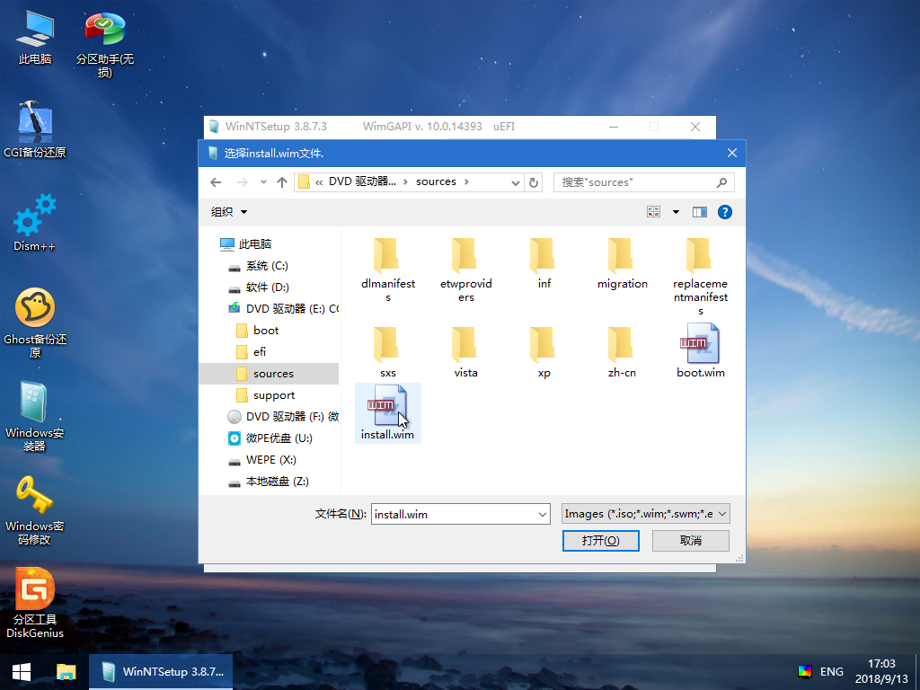Open the boot.wim file icon
Viewport: 920px width, 690px height.
[x=700, y=346]
